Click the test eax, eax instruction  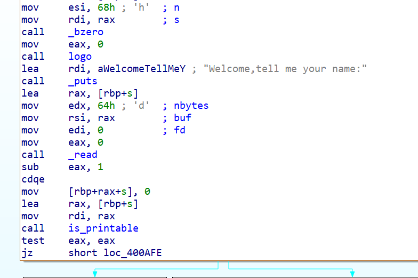[68, 241]
